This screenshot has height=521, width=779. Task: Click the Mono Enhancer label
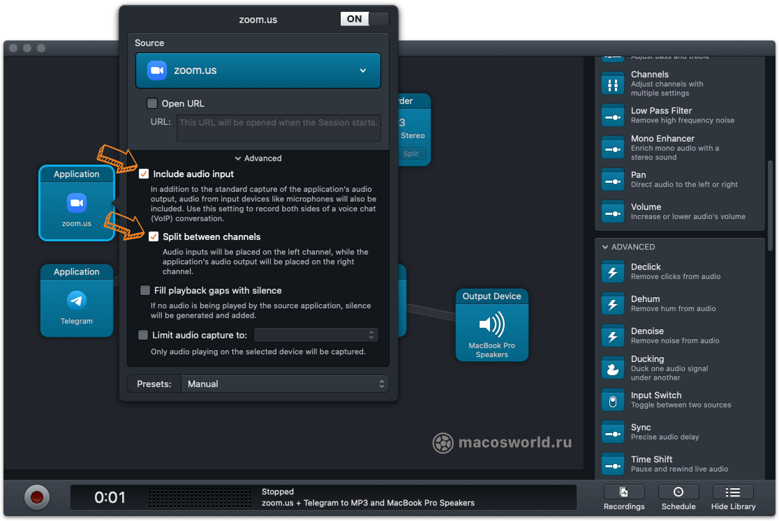[x=662, y=138]
